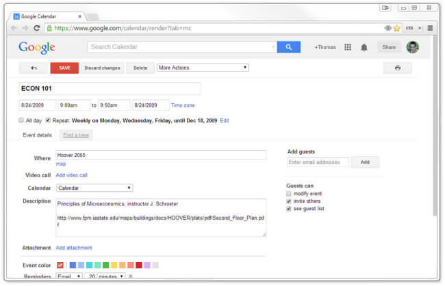Open the Google apps grid
The image size is (445, 286).
(x=348, y=47)
